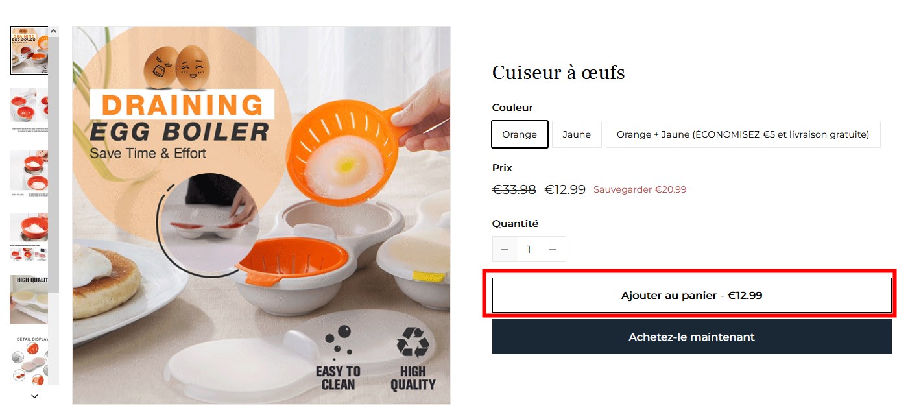Decrease quantity with the minus icon
The width and height of the screenshot is (897, 408).
point(505,249)
